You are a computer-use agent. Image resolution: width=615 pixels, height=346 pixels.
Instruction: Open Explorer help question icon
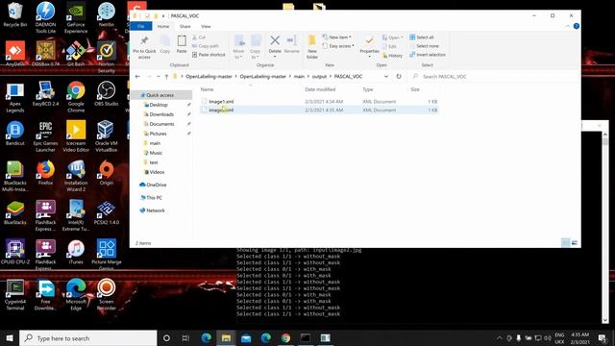coord(577,26)
